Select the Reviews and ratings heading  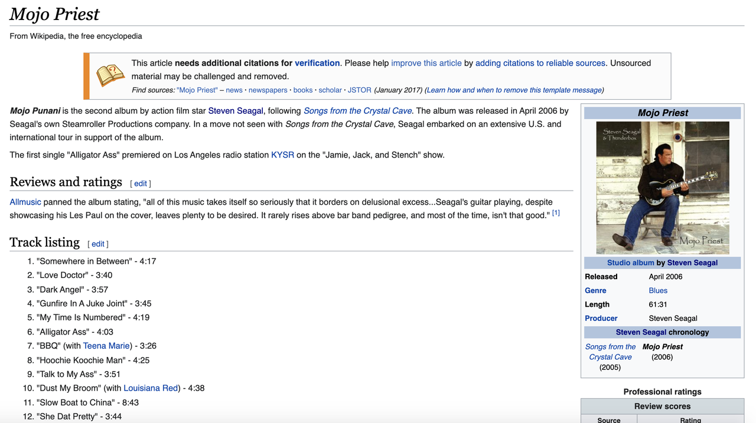[66, 182]
